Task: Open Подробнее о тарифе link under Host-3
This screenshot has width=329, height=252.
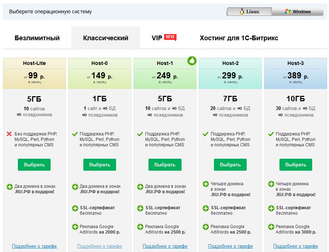Action: pyautogui.click(x=295, y=246)
